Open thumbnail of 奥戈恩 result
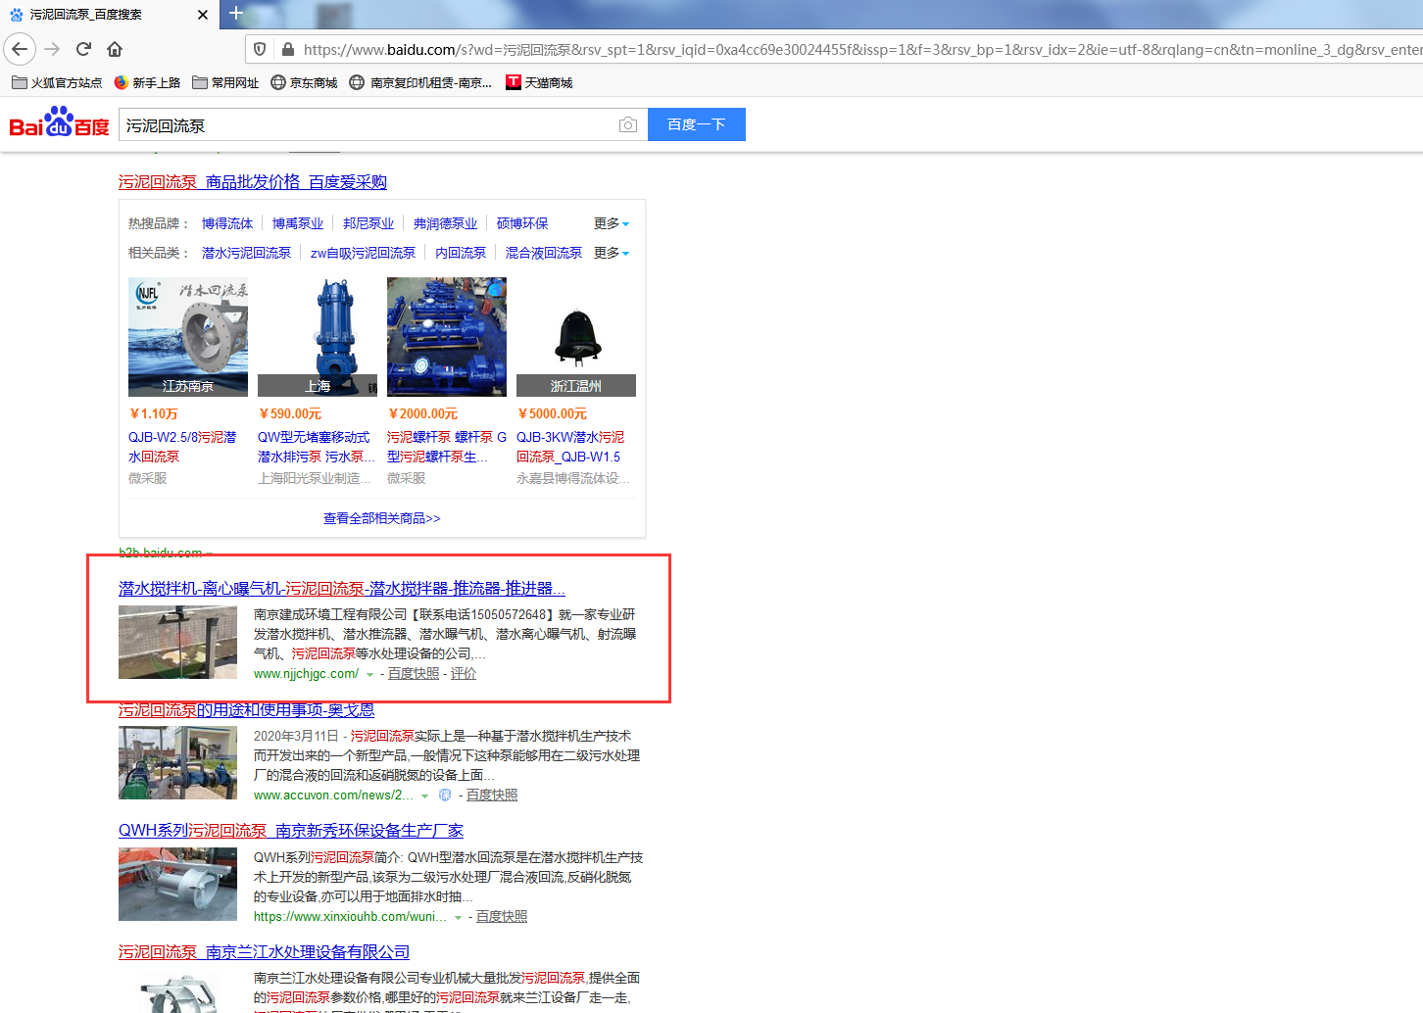1423x1013 pixels. point(177,763)
